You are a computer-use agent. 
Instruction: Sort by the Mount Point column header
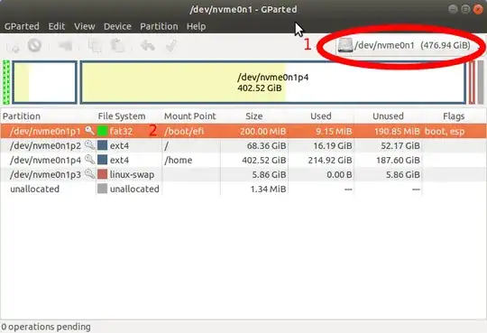[191, 116]
